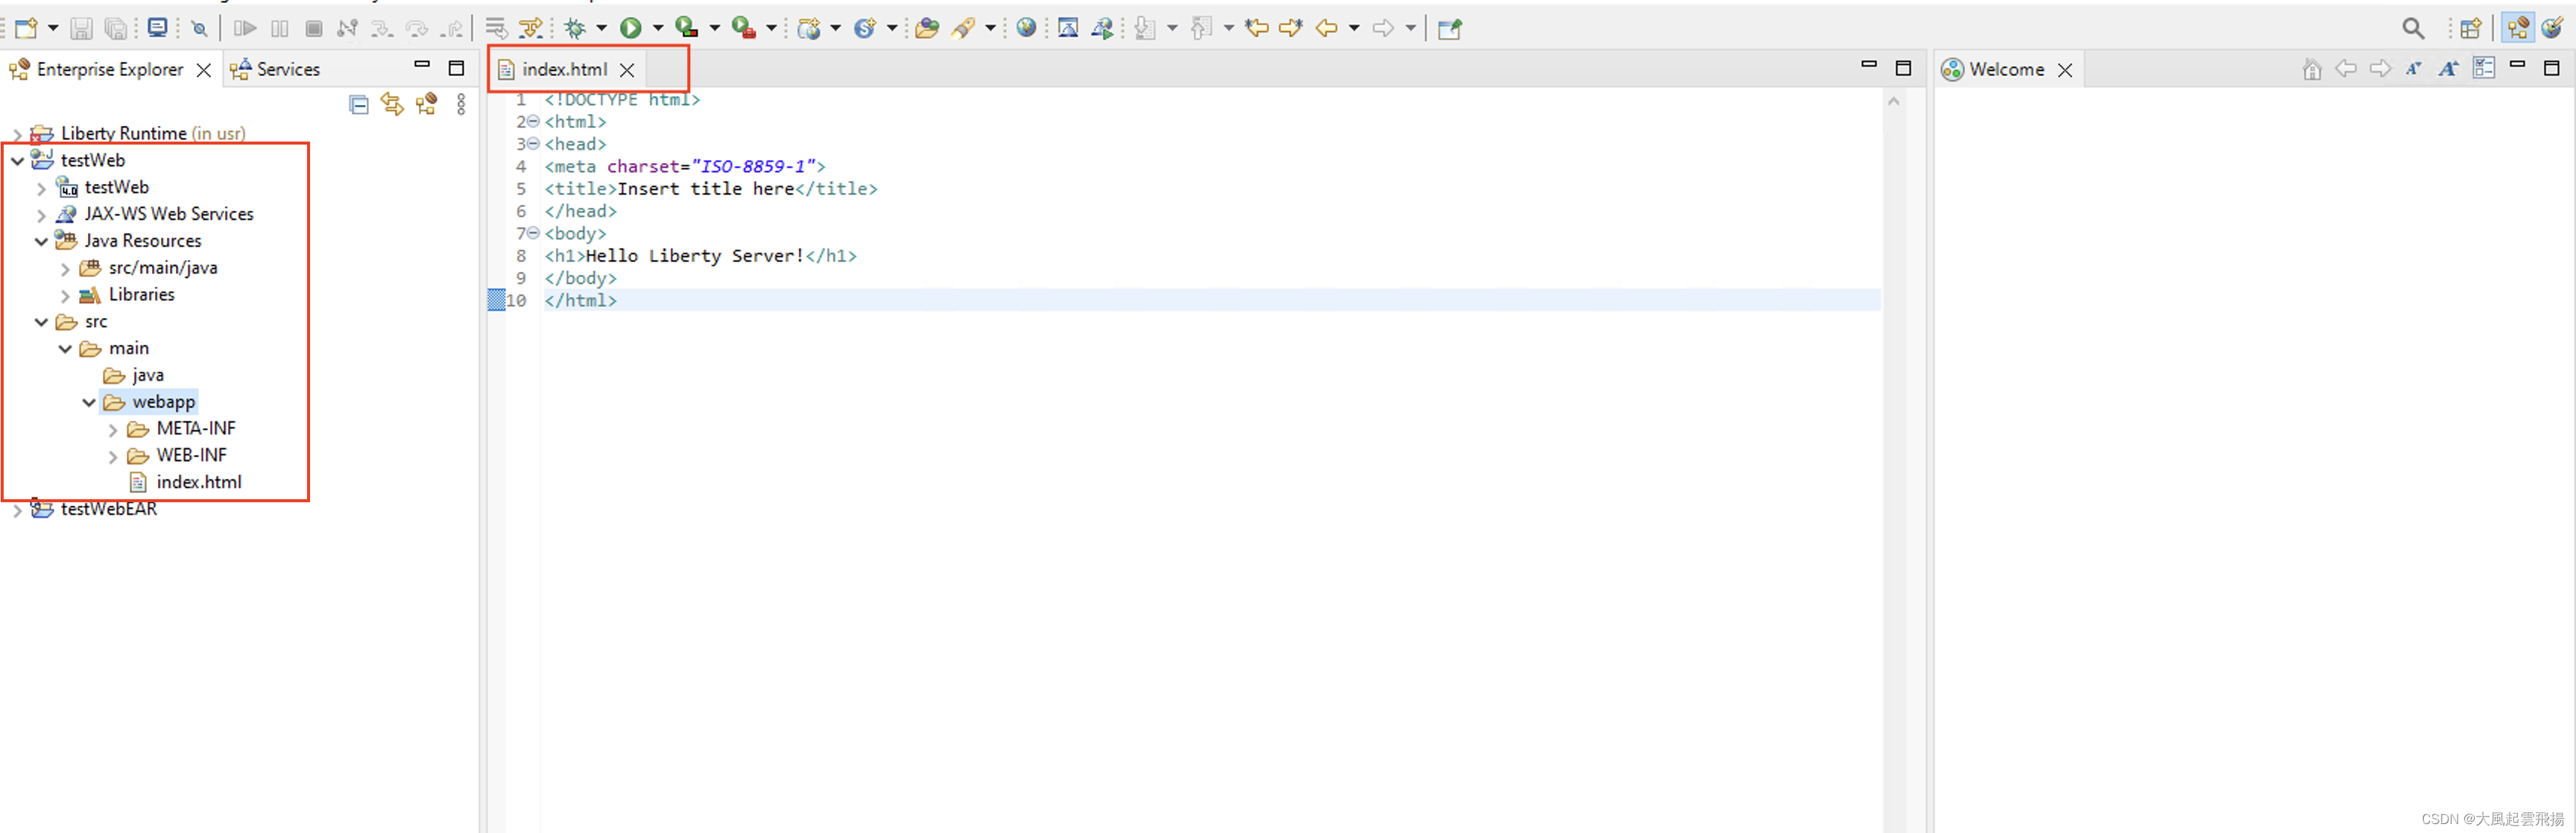Collapse All in Enterprise Explorer
Image resolution: width=2576 pixels, height=833 pixels.
pyautogui.click(x=358, y=104)
